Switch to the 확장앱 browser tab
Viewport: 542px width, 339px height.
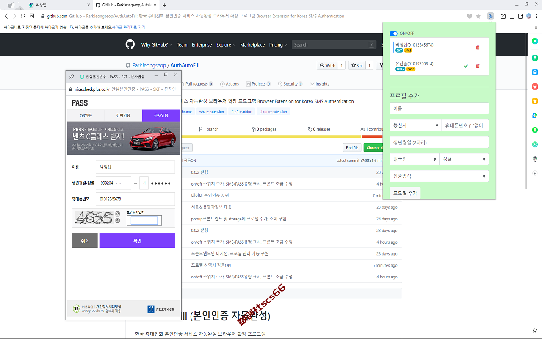point(58,5)
